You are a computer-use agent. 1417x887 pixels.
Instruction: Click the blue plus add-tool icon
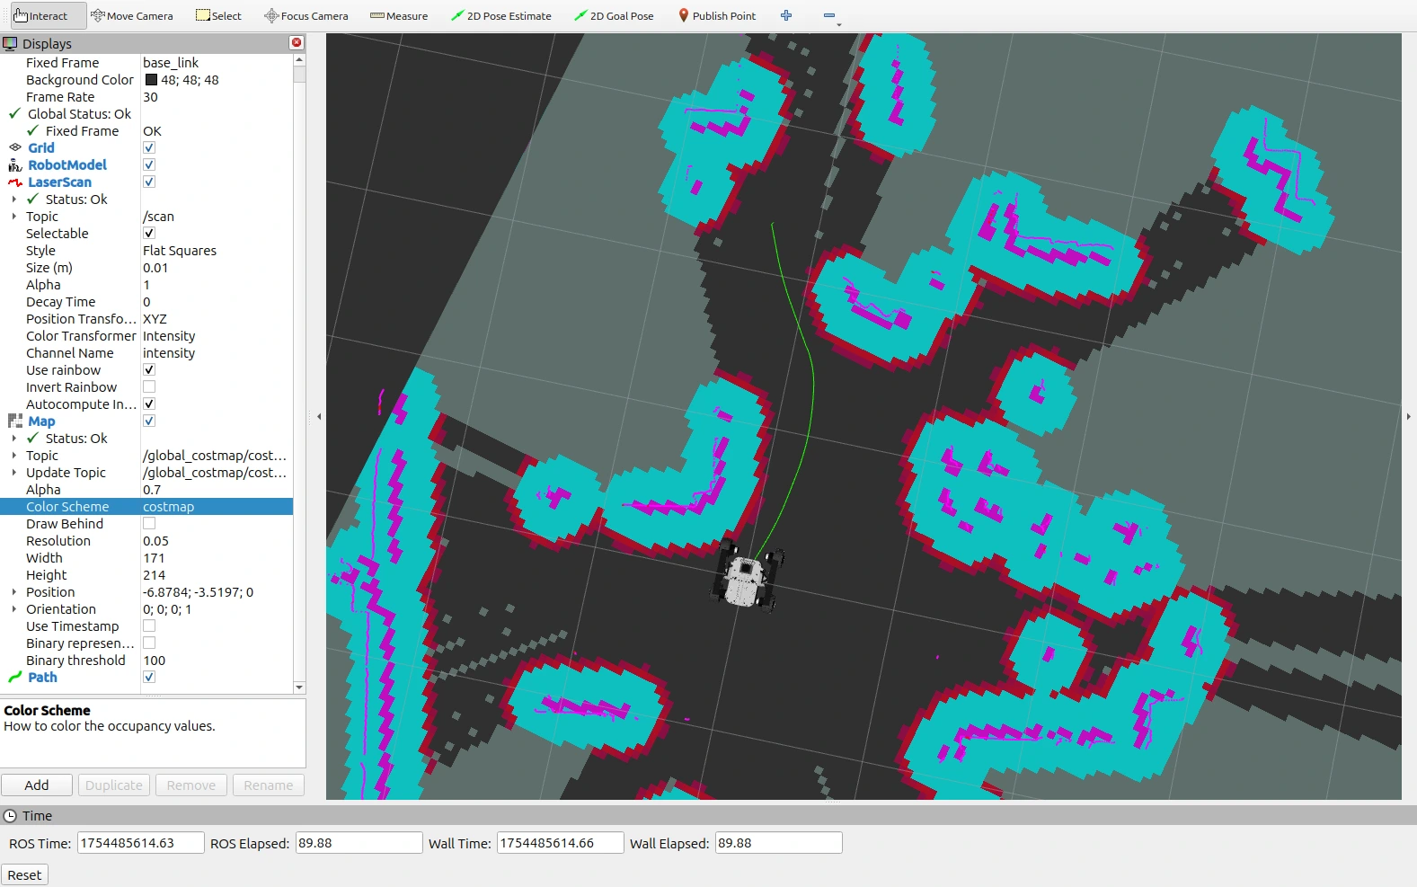[786, 16]
